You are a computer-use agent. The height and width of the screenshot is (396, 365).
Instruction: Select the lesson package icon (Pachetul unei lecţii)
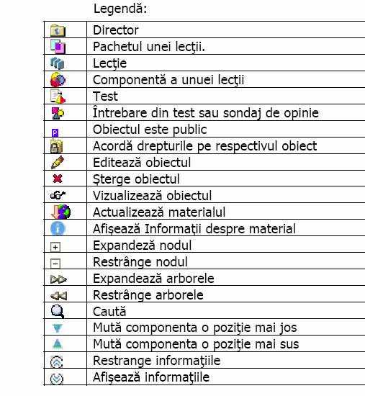[58, 47]
